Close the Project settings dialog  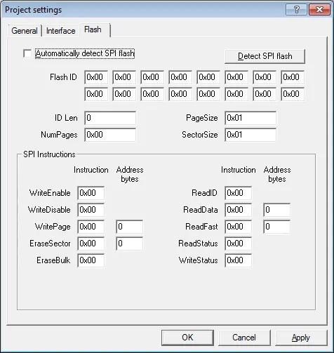coord(319,10)
